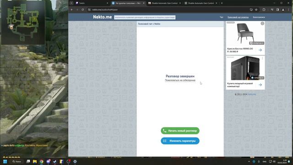Reload the Nekto.me page
The width and height of the screenshot is (293, 165).
(x=82, y=10)
